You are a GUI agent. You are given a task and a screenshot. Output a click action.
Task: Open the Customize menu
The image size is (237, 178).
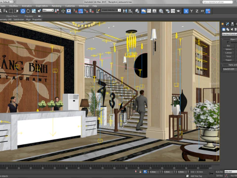[x=70, y=6]
